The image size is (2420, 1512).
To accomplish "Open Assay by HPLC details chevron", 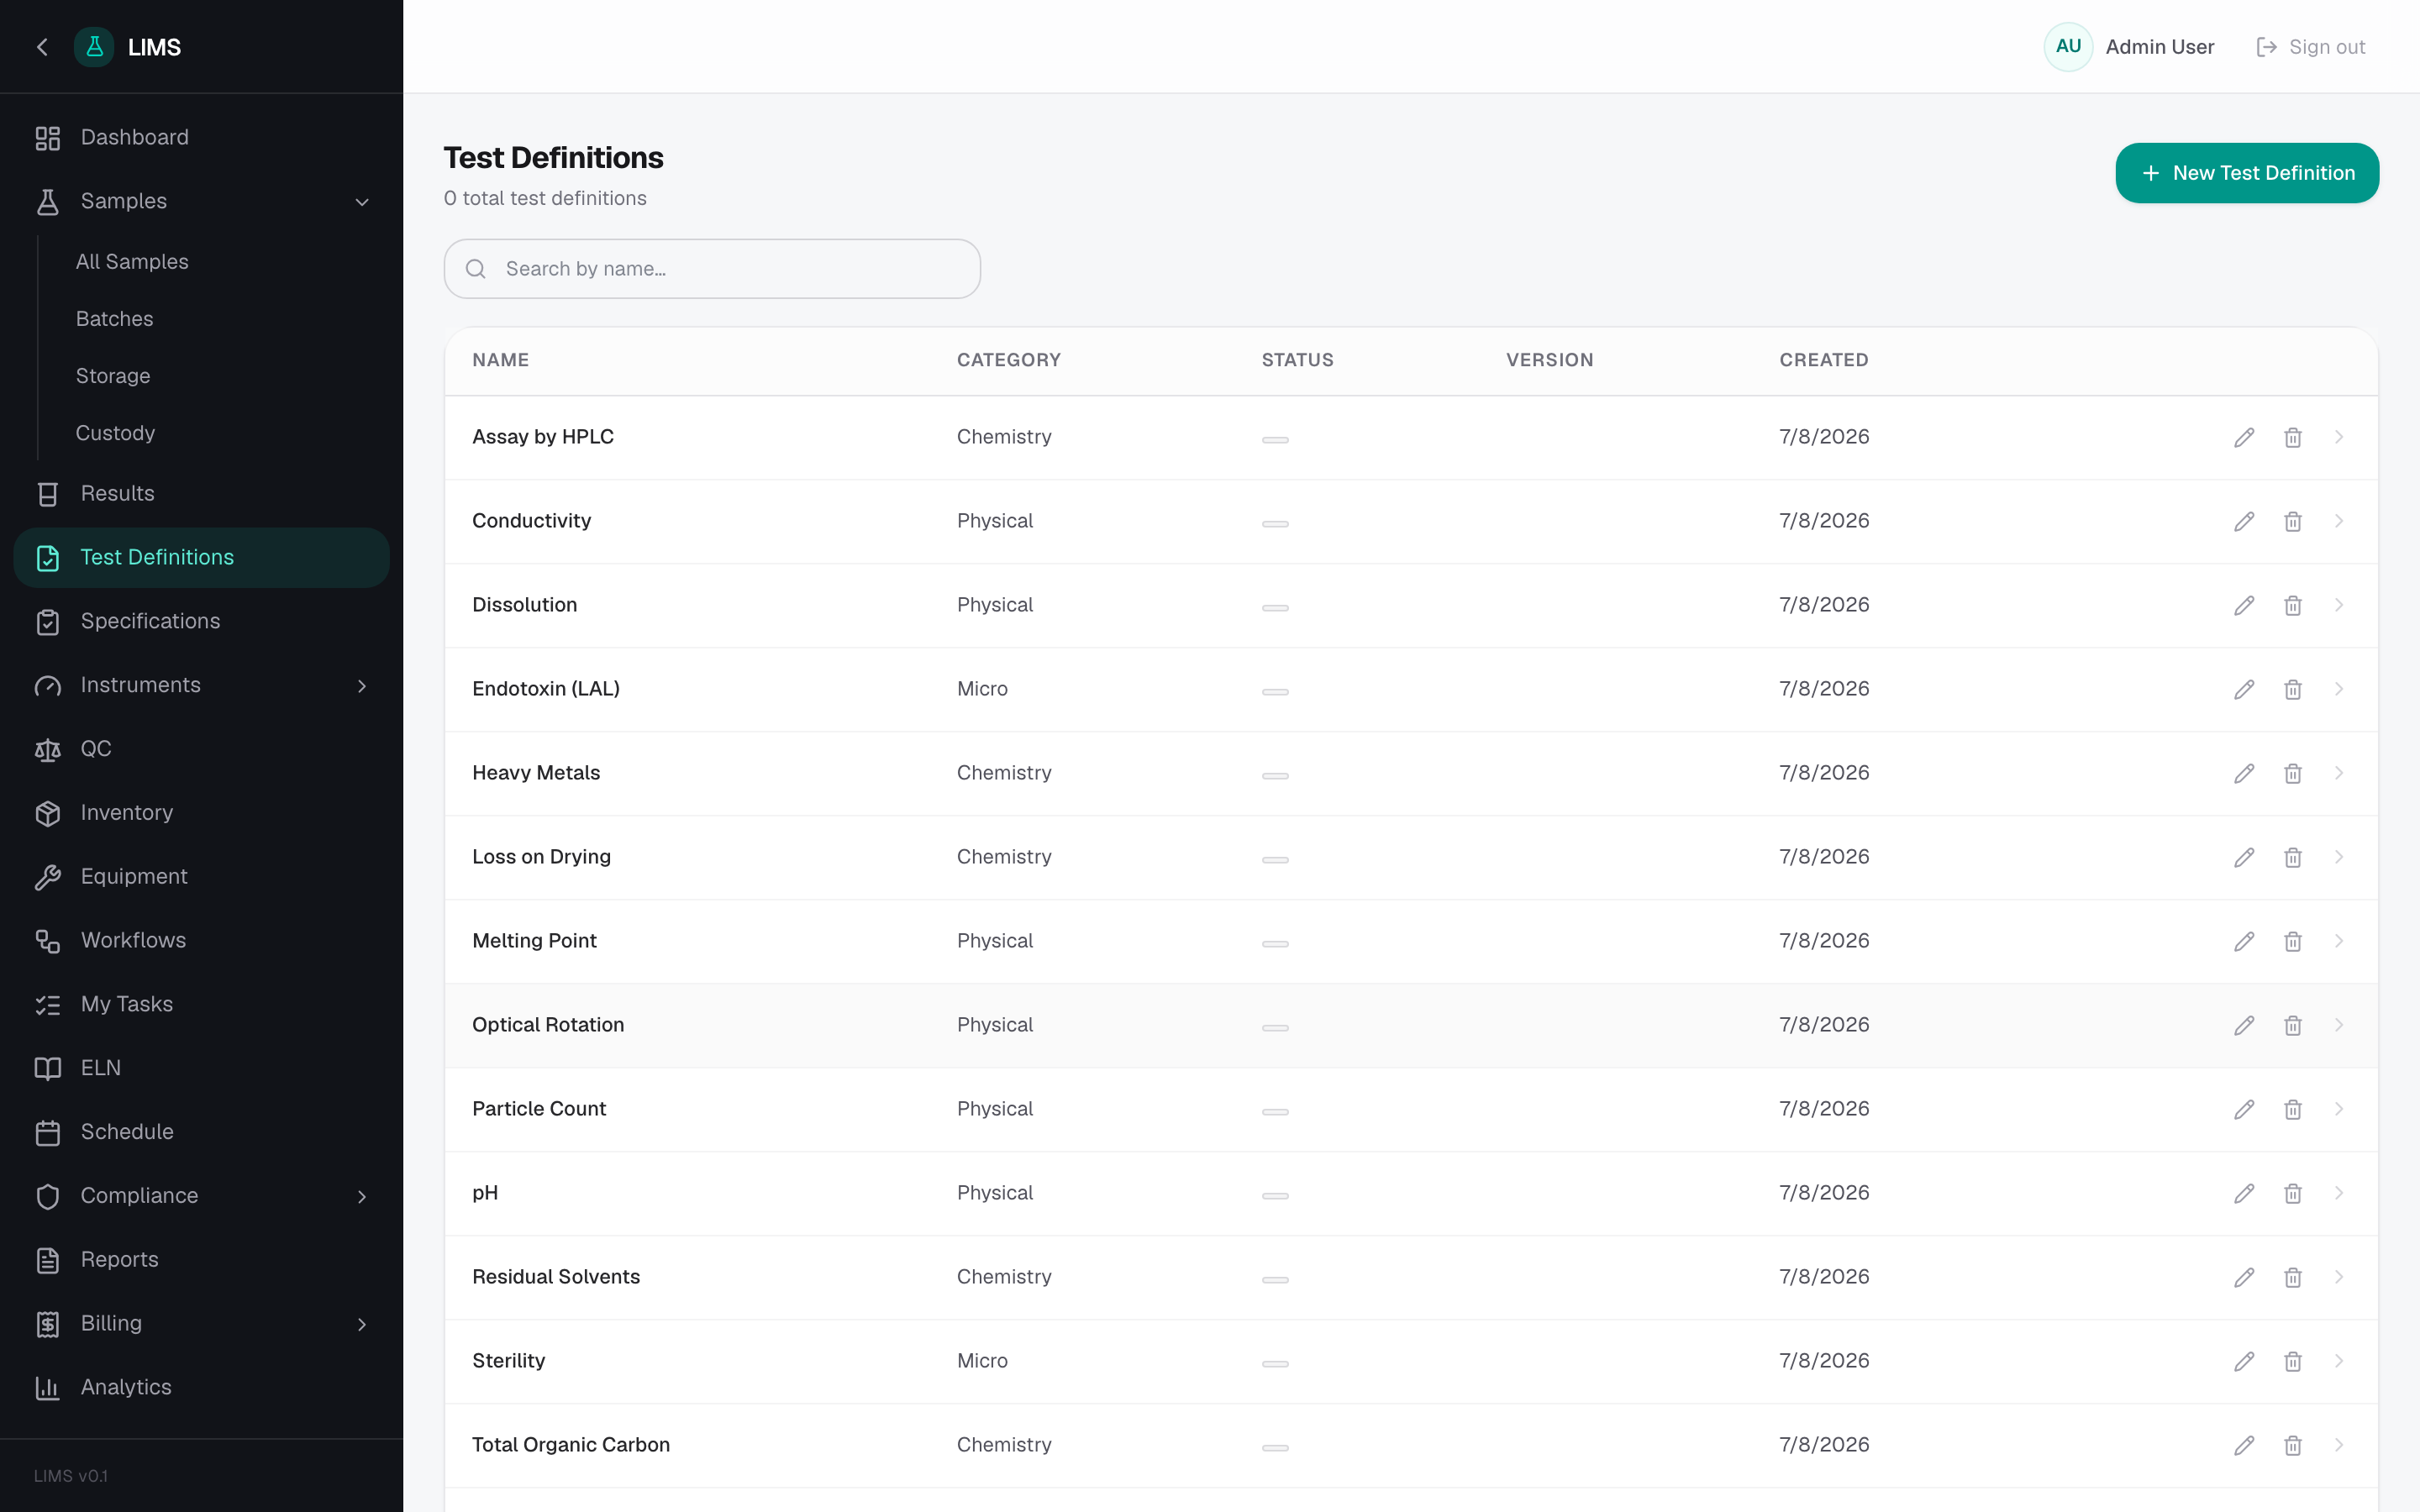I will [2339, 437].
